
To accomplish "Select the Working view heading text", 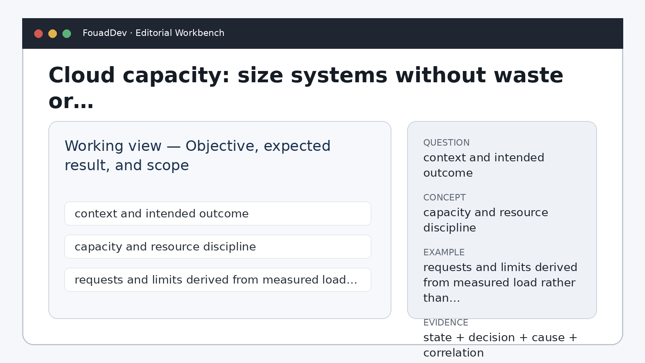I will [198, 156].
